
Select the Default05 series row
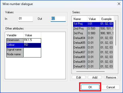93,43
